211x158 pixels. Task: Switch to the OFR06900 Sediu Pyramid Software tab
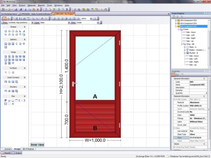point(35,14)
